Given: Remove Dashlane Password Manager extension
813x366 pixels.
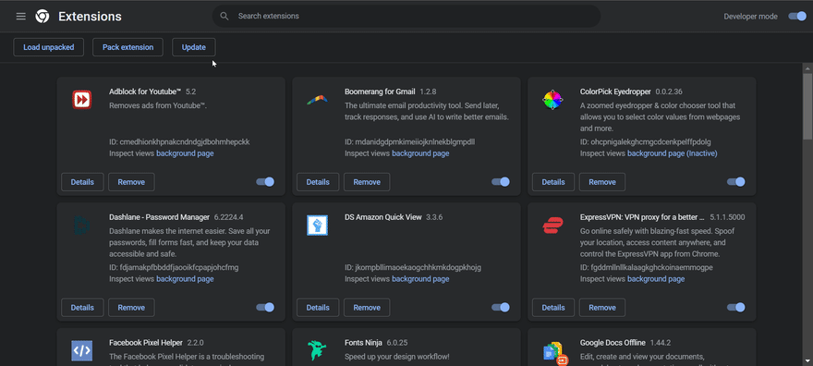Looking at the screenshot, I should (x=131, y=308).
